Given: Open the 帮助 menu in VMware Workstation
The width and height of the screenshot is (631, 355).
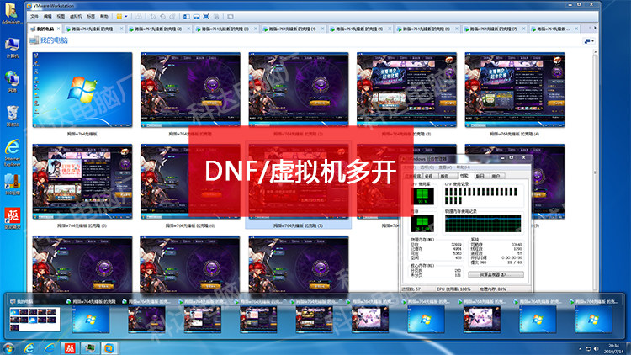Looking at the screenshot, I should click(x=104, y=17).
